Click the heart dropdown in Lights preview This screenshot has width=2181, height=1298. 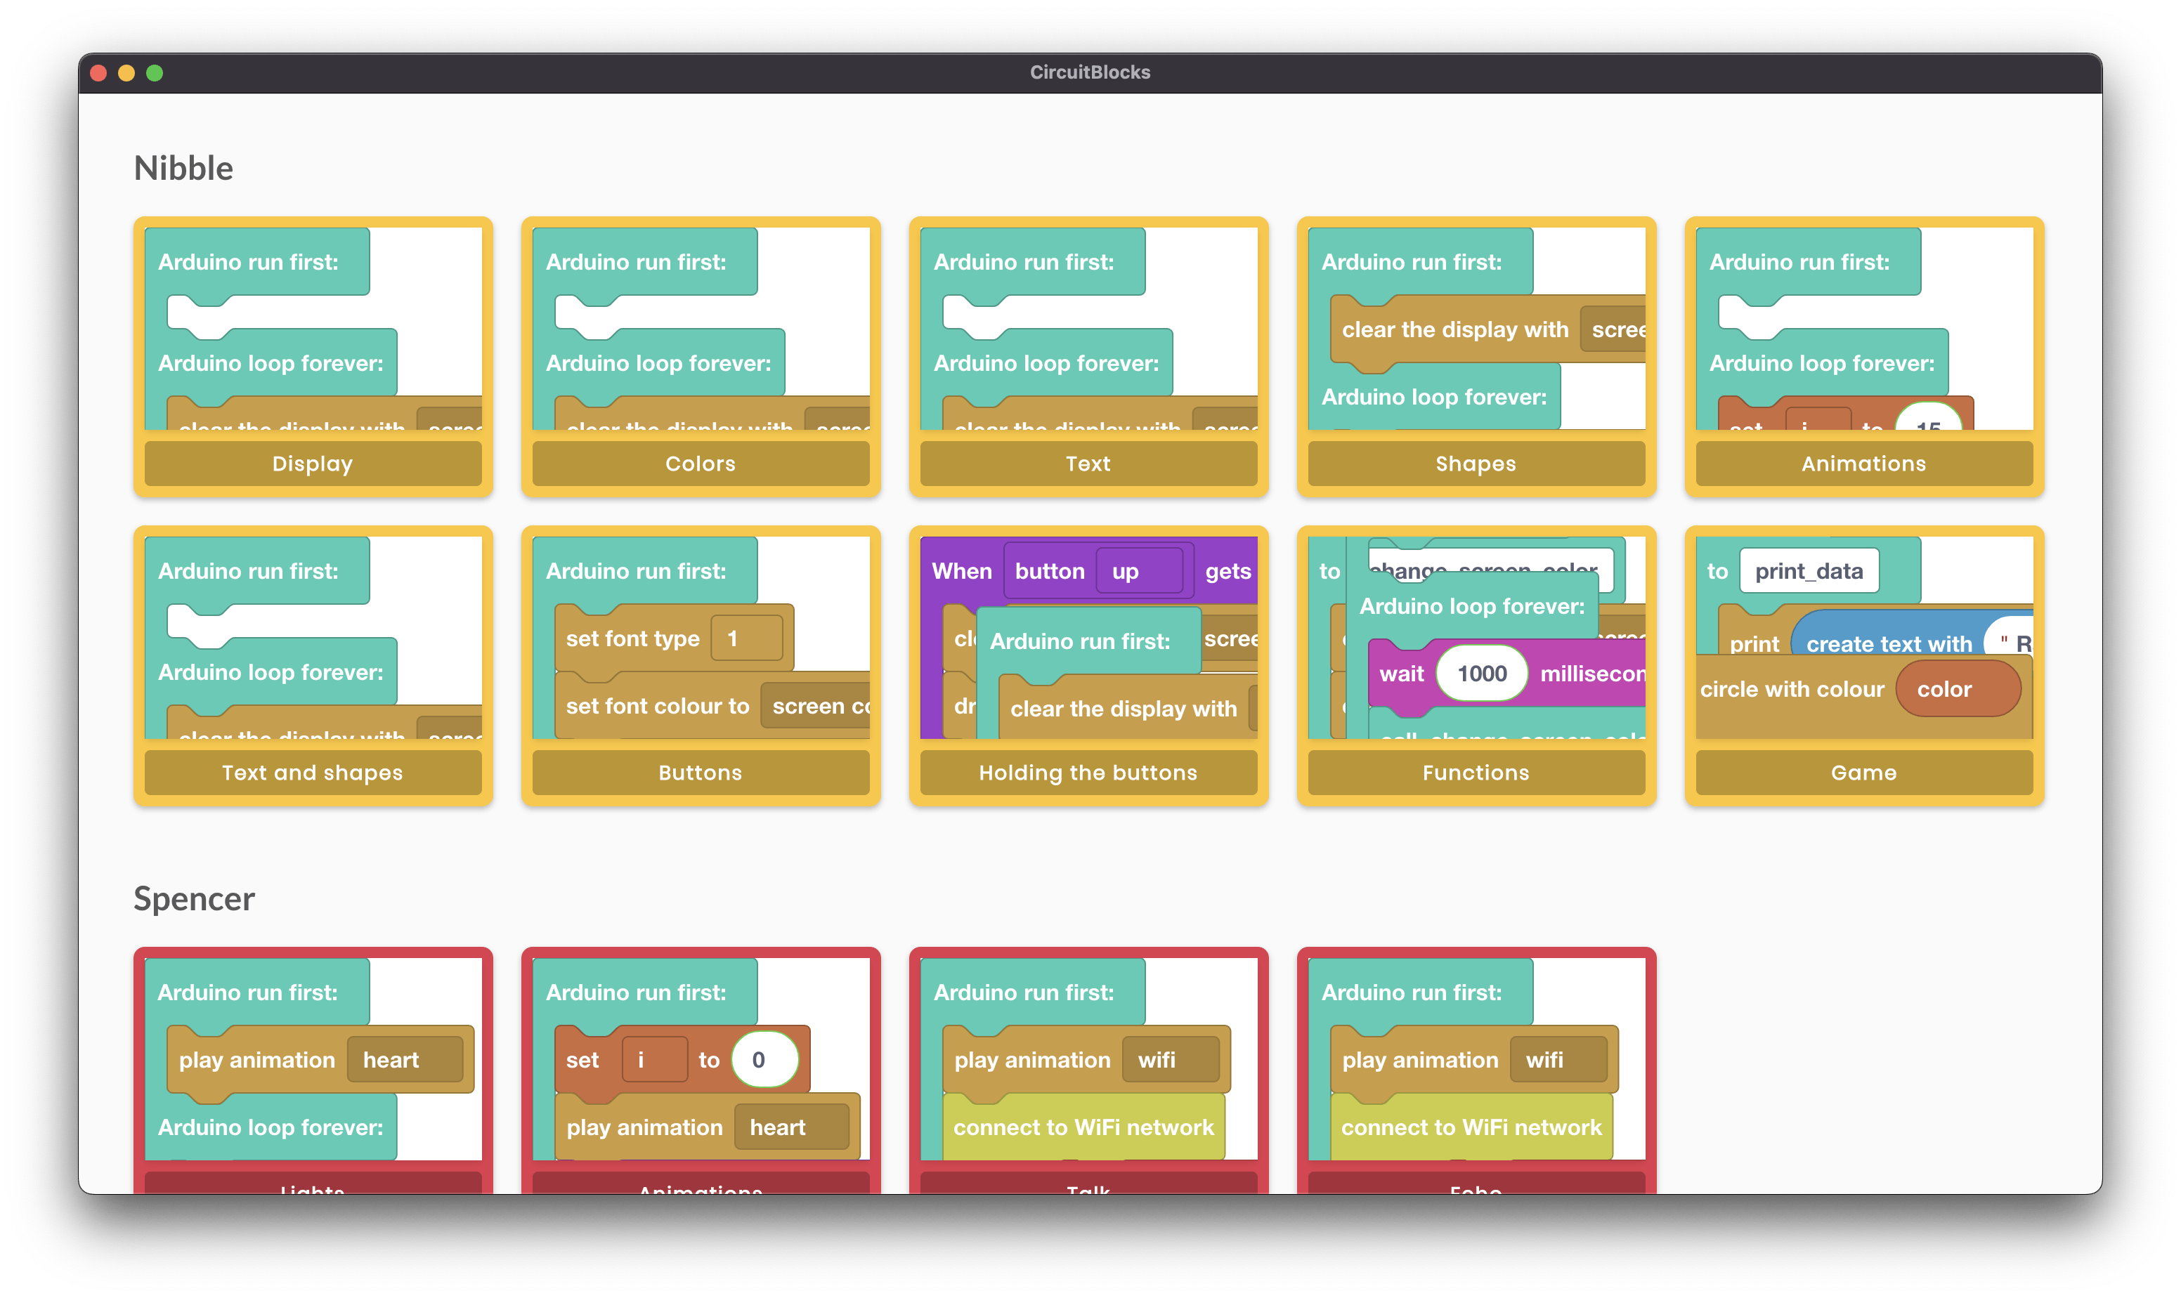coord(404,1060)
